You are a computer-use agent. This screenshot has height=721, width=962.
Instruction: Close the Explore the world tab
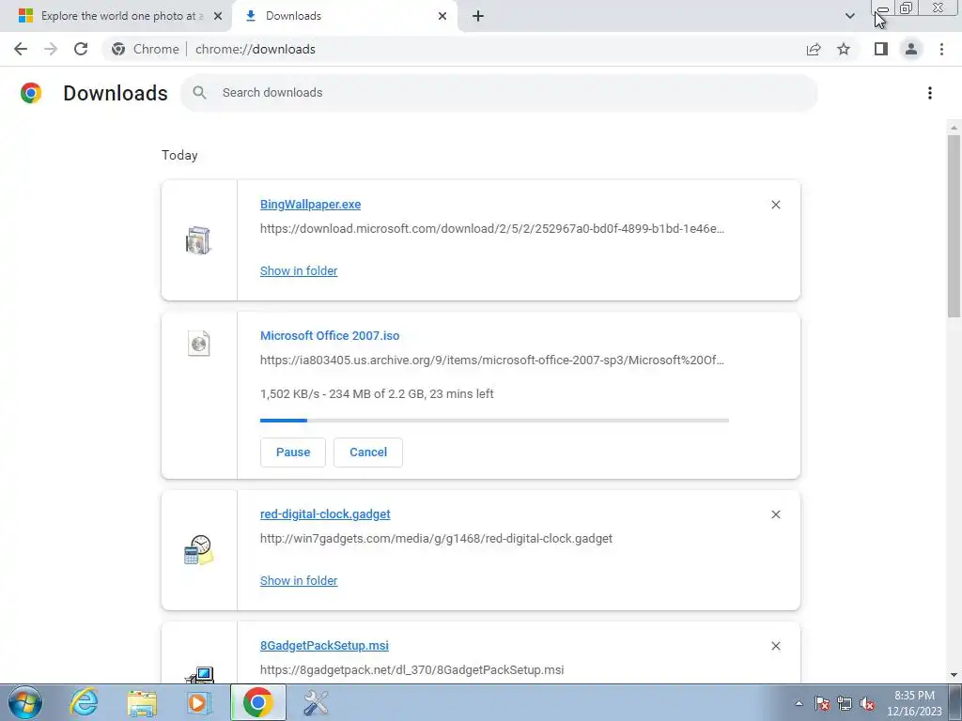[217, 16]
